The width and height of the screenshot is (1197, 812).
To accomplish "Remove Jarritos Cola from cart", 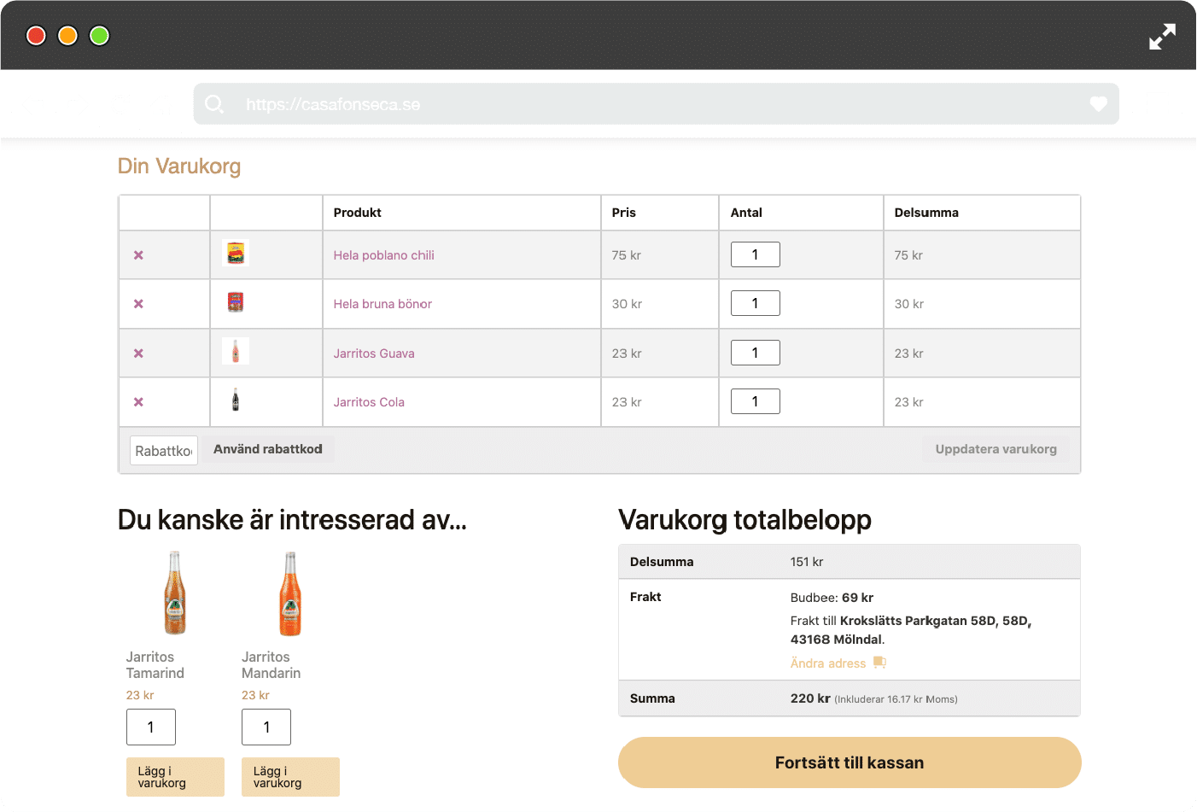I will pyautogui.click(x=138, y=402).
